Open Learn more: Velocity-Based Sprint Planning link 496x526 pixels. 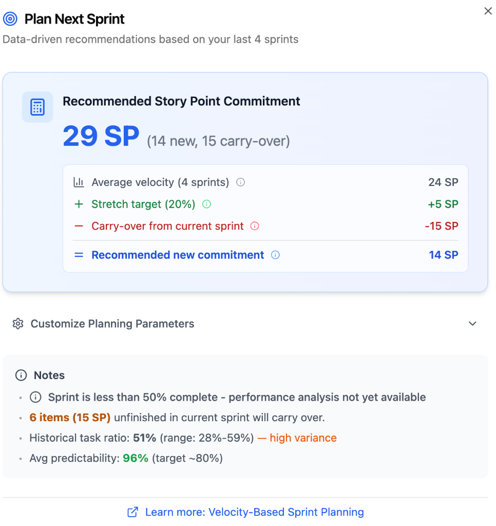254,512
